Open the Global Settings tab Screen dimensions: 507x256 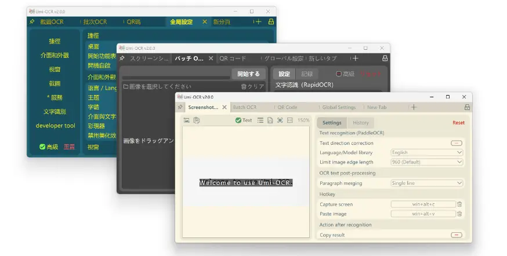(339, 107)
